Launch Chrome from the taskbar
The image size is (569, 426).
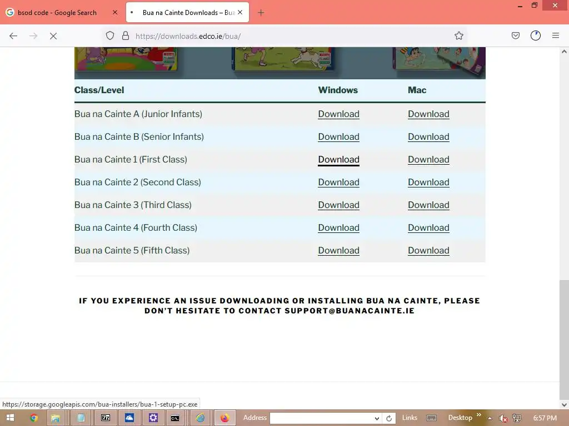[34, 418]
